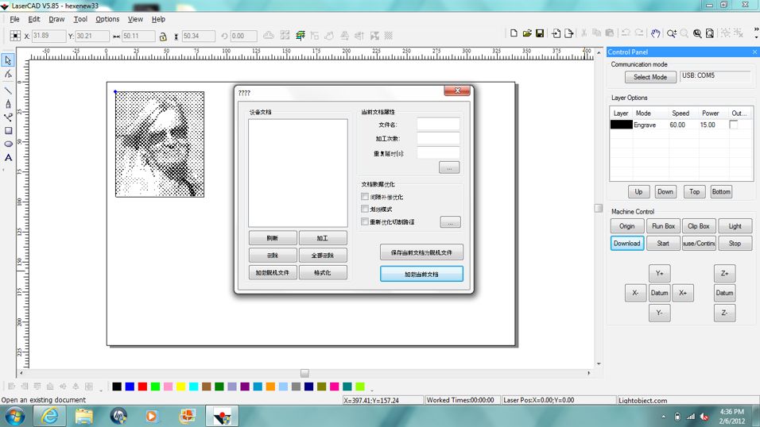Click the Download button
The image size is (760, 427).
pos(626,244)
